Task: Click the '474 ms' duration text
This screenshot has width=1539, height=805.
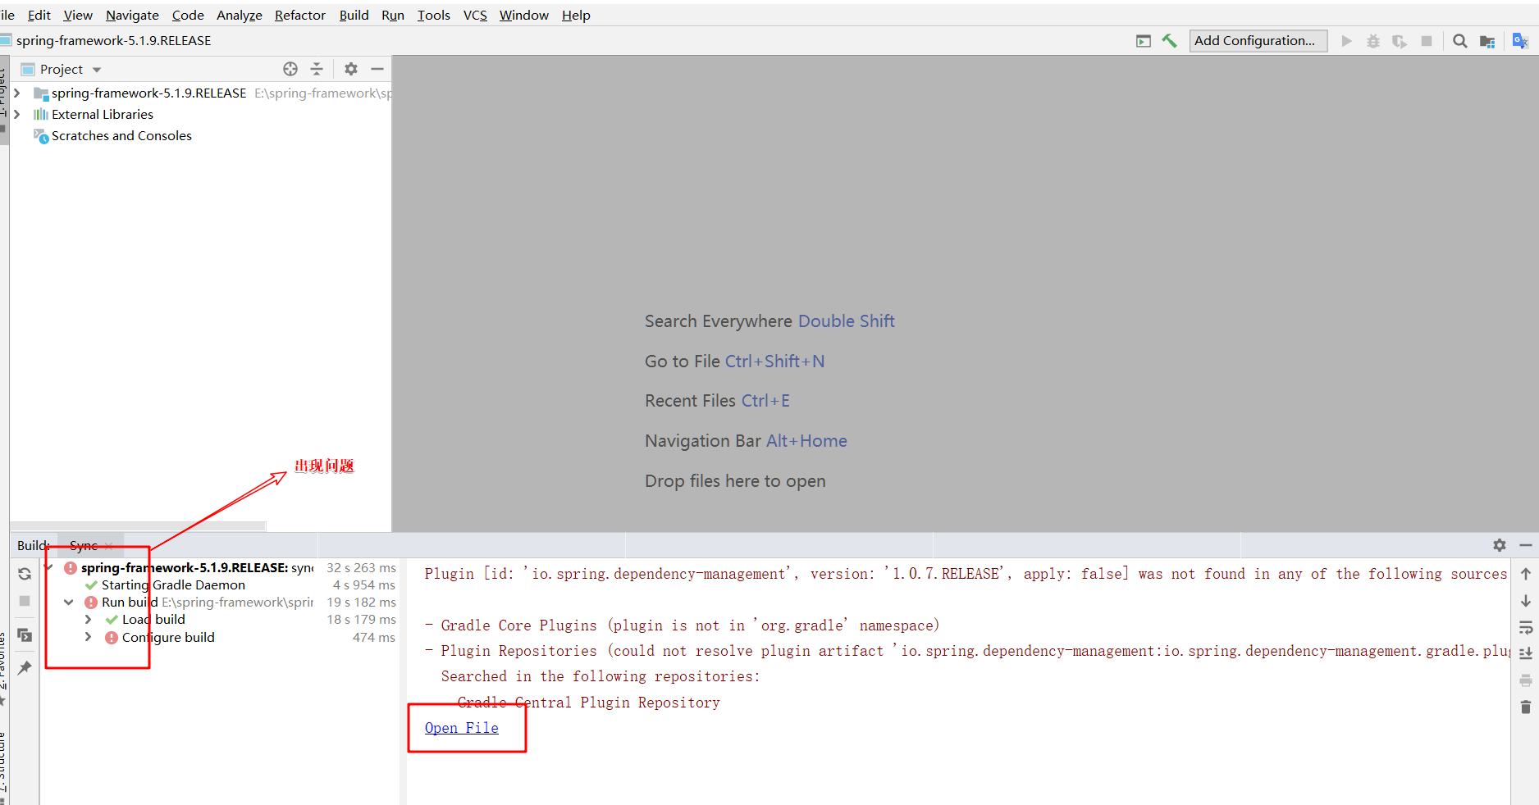Action: point(374,638)
